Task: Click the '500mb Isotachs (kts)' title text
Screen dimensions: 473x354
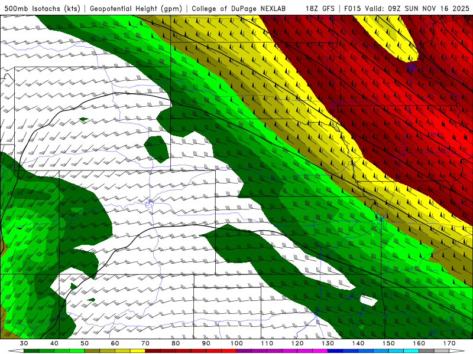Action: (42, 8)
